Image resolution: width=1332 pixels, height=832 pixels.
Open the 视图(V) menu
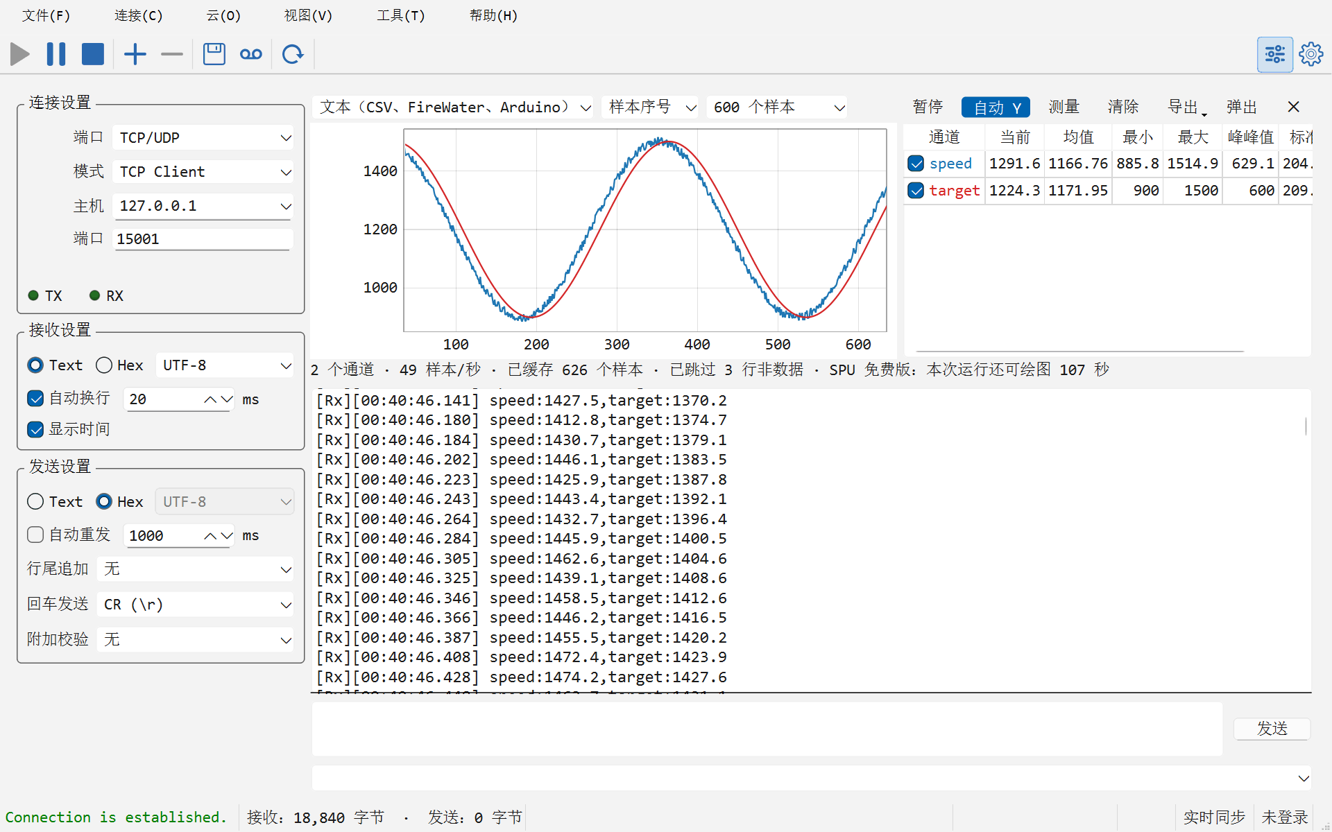308,15
